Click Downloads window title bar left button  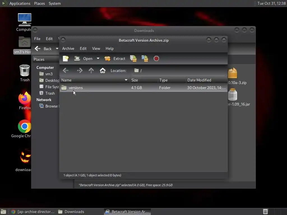(35, 30)
